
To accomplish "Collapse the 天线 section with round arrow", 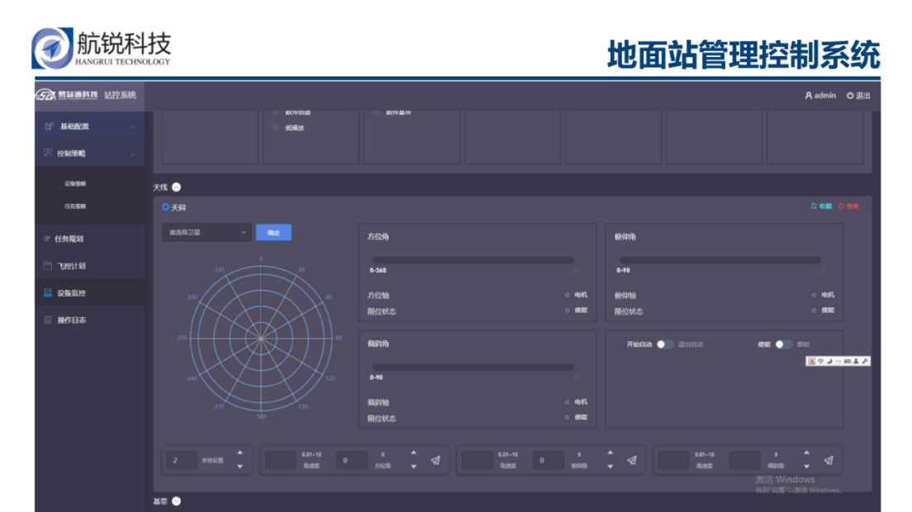I will point(176,187).
